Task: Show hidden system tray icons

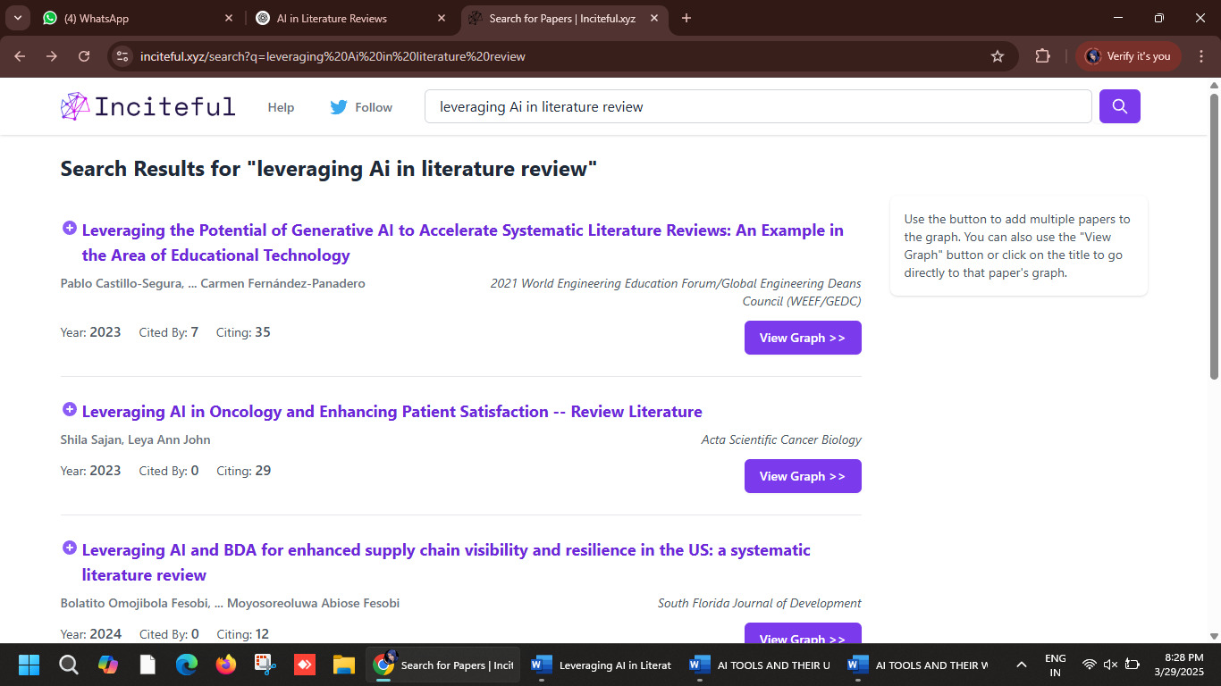Action: click(x=1021, y=665)
